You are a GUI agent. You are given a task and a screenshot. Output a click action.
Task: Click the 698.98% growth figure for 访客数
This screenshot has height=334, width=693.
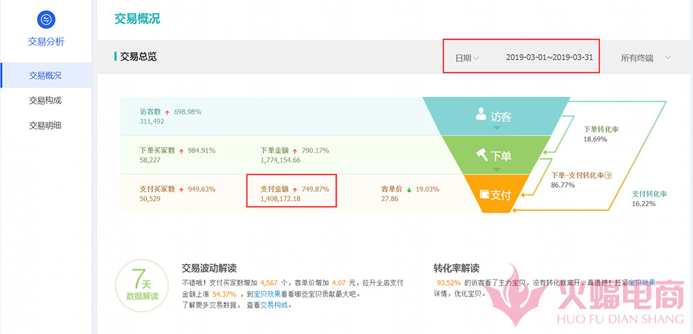point(188,112)
